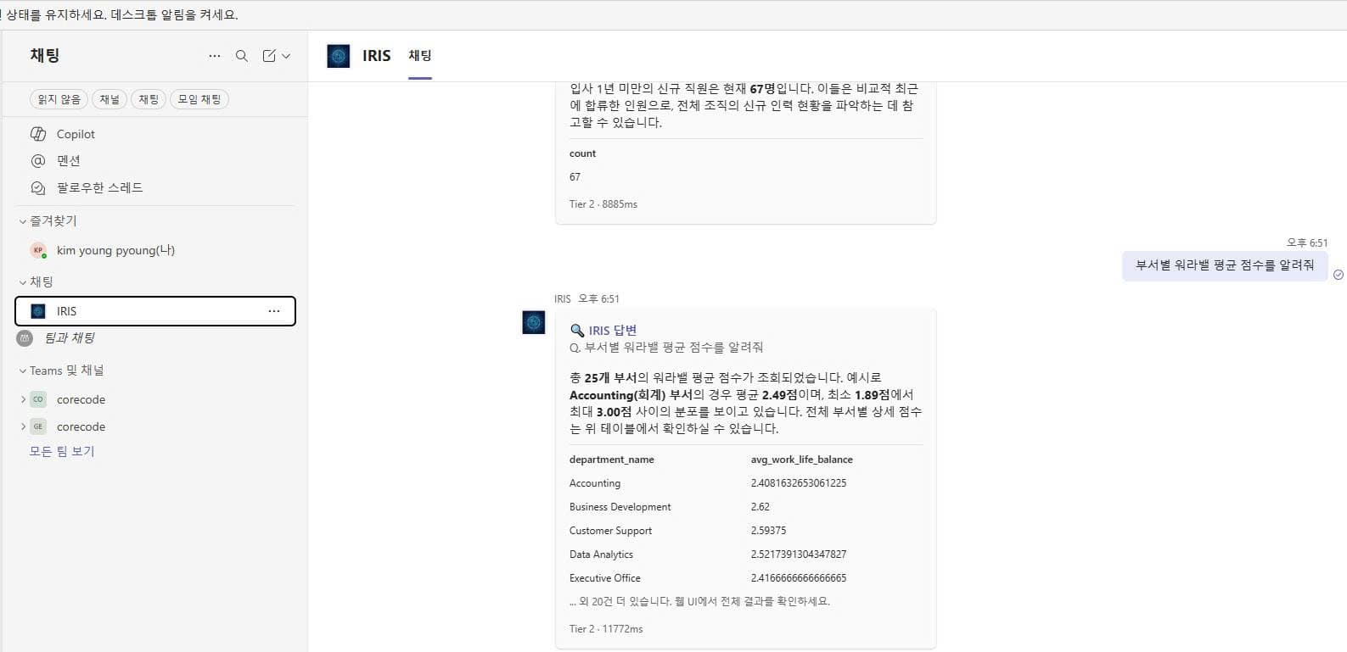Image resolution: width=1347 pixels, height=652 pixels.
Task: Open the 팀과 채팅 draft item
Action: point(70,338)
